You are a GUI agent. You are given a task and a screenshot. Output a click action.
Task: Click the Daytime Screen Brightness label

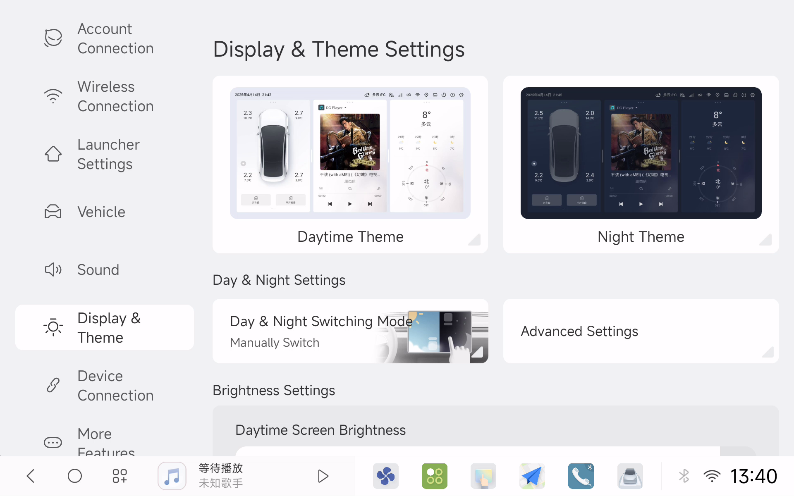click(320, 430)
